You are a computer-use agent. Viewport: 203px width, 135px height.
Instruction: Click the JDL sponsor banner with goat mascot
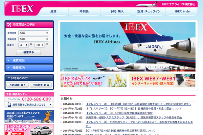[x=29, y=116]
